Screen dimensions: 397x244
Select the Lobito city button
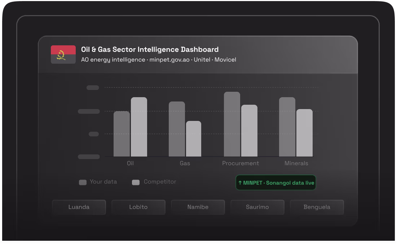(138, 207)
